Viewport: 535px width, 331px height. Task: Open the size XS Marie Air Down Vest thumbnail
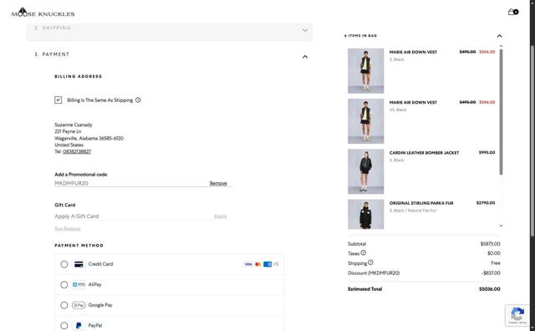[366, 121]
